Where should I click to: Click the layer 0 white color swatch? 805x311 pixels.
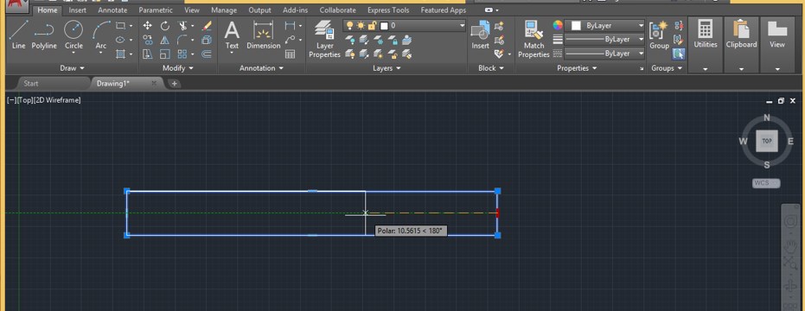[x=384, y=26]
